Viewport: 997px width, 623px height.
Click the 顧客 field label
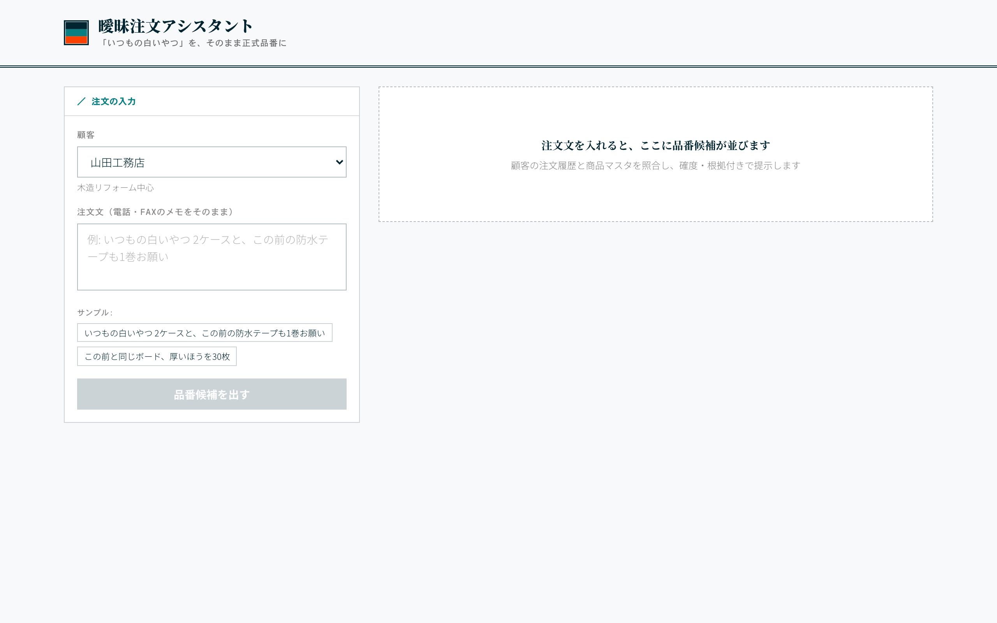(x=86, y=135)
